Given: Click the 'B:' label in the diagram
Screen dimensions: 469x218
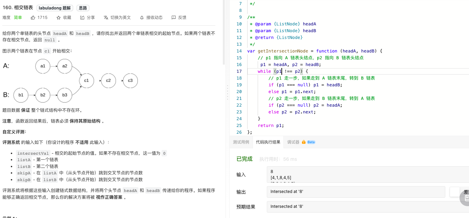Looking at the screenshot, I should pos(6,95).
